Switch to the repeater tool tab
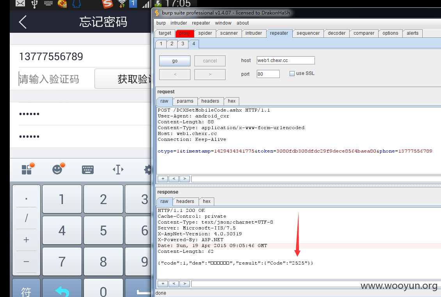 tap(279, 33)
